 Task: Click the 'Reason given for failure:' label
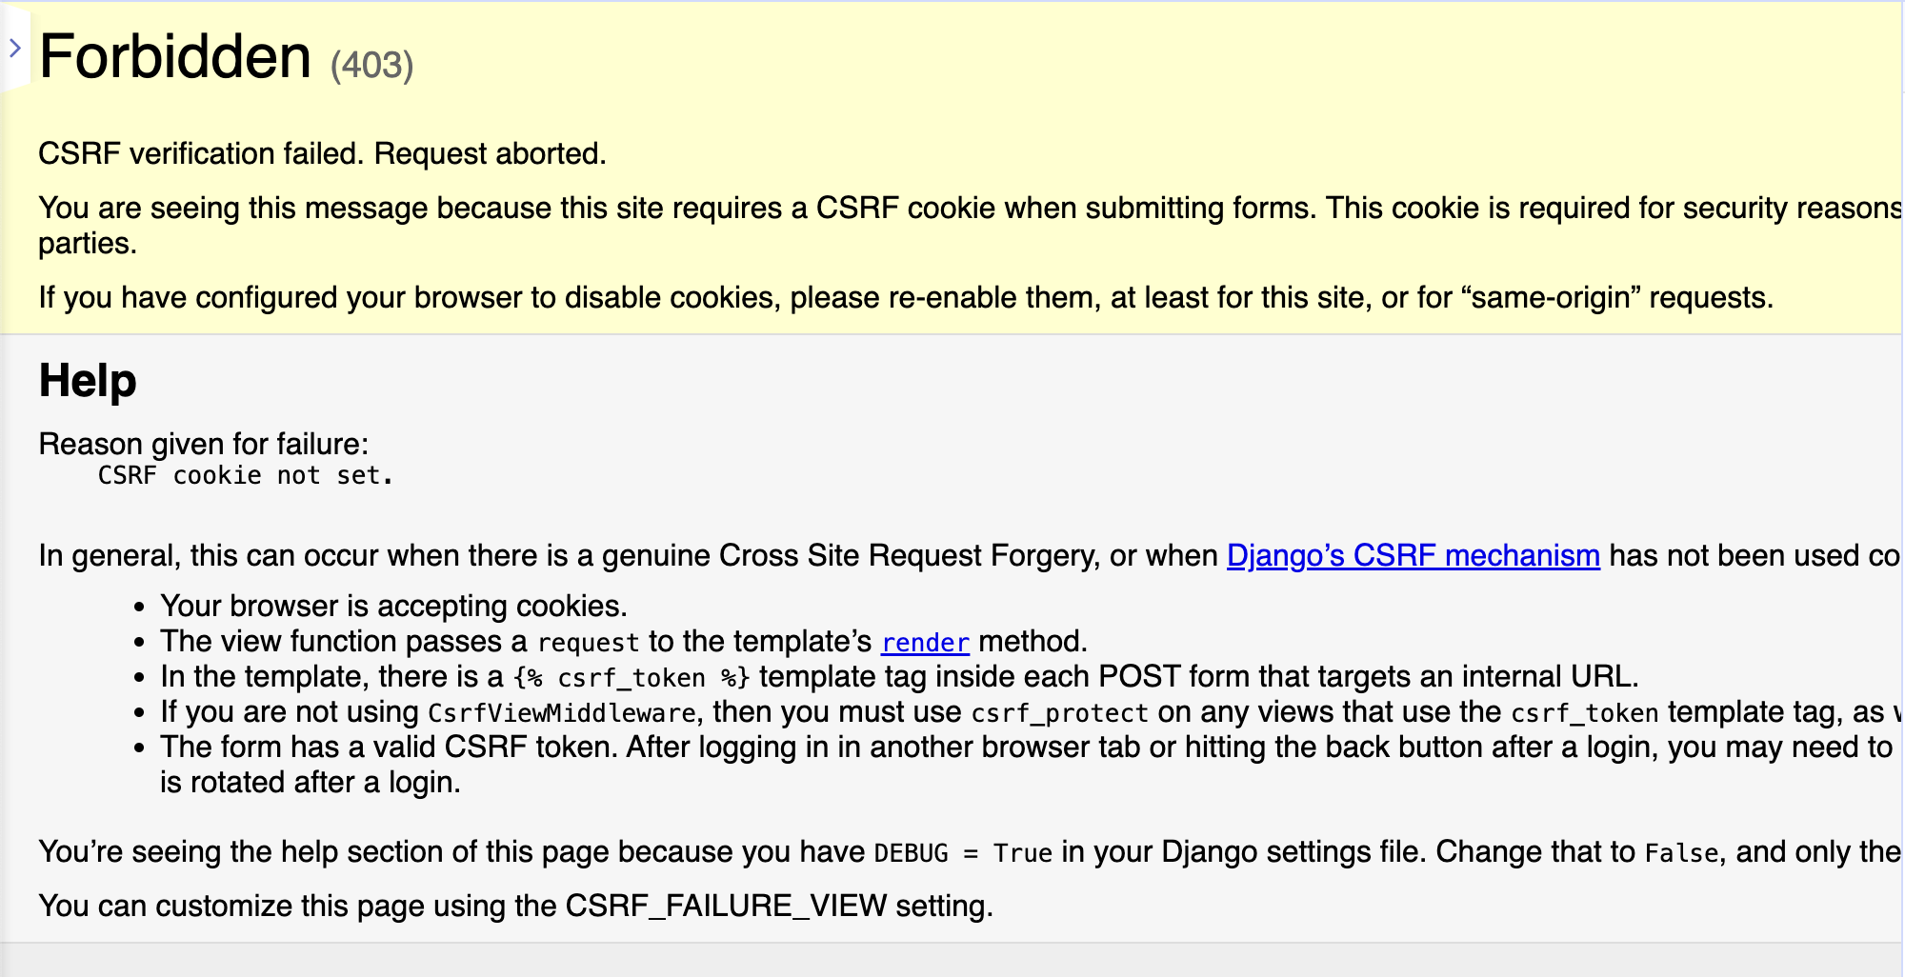click(x=203, y=444)
